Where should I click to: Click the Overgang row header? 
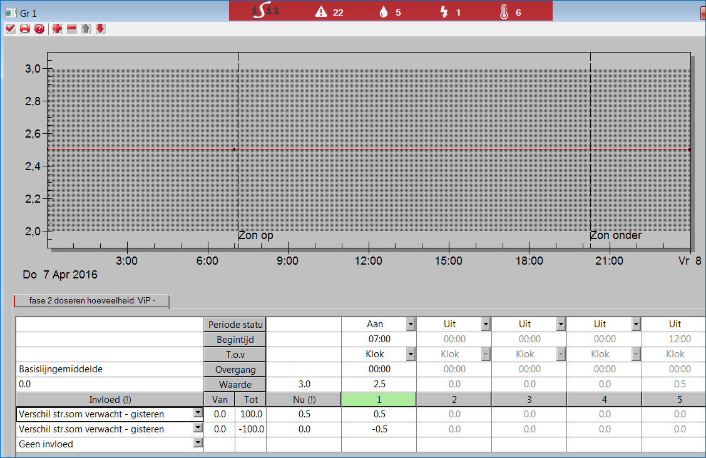coord(235,369)
